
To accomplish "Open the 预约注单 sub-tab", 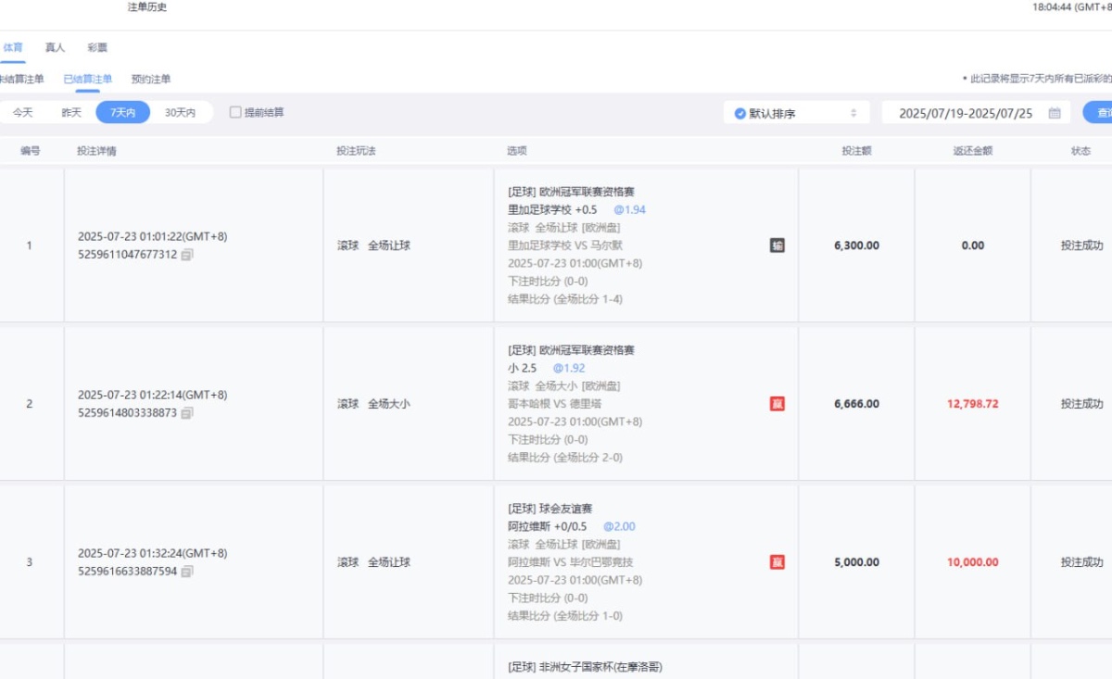I will tap(150, 80).
